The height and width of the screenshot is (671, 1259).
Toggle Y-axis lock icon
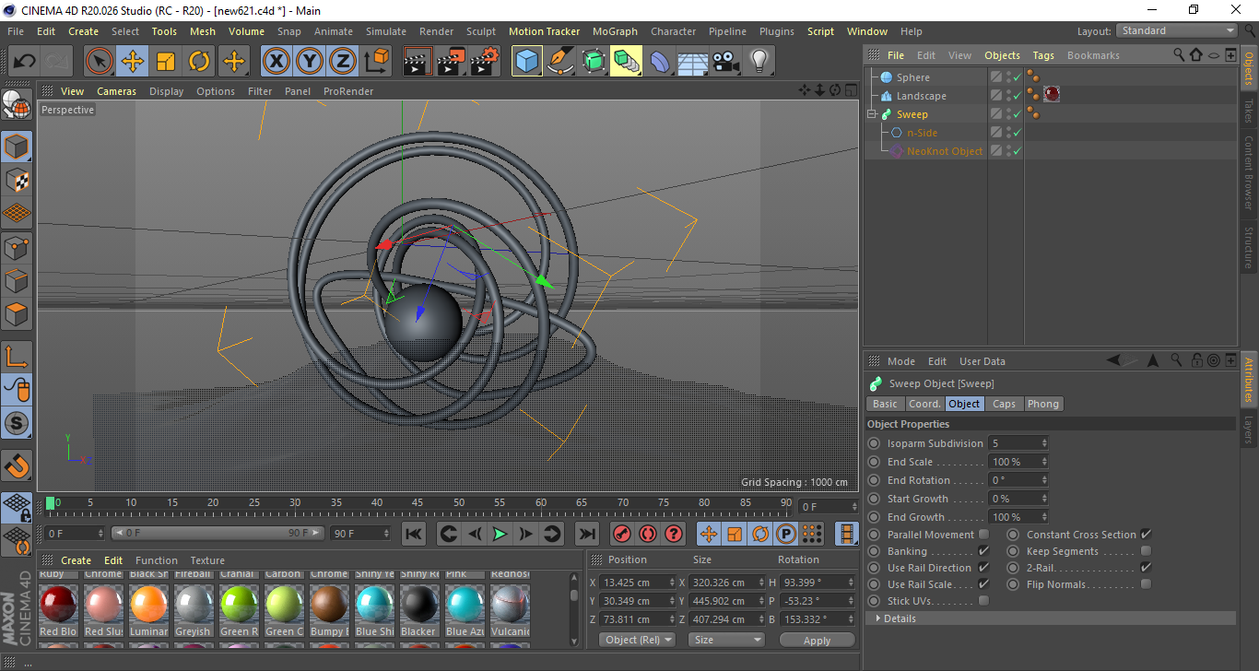point(310,62)
